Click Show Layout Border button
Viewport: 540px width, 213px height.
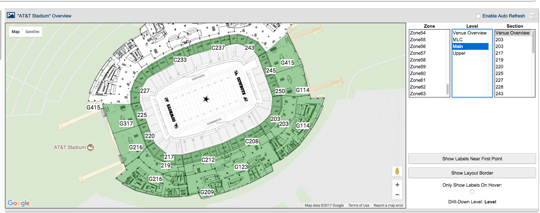(472, 173)
